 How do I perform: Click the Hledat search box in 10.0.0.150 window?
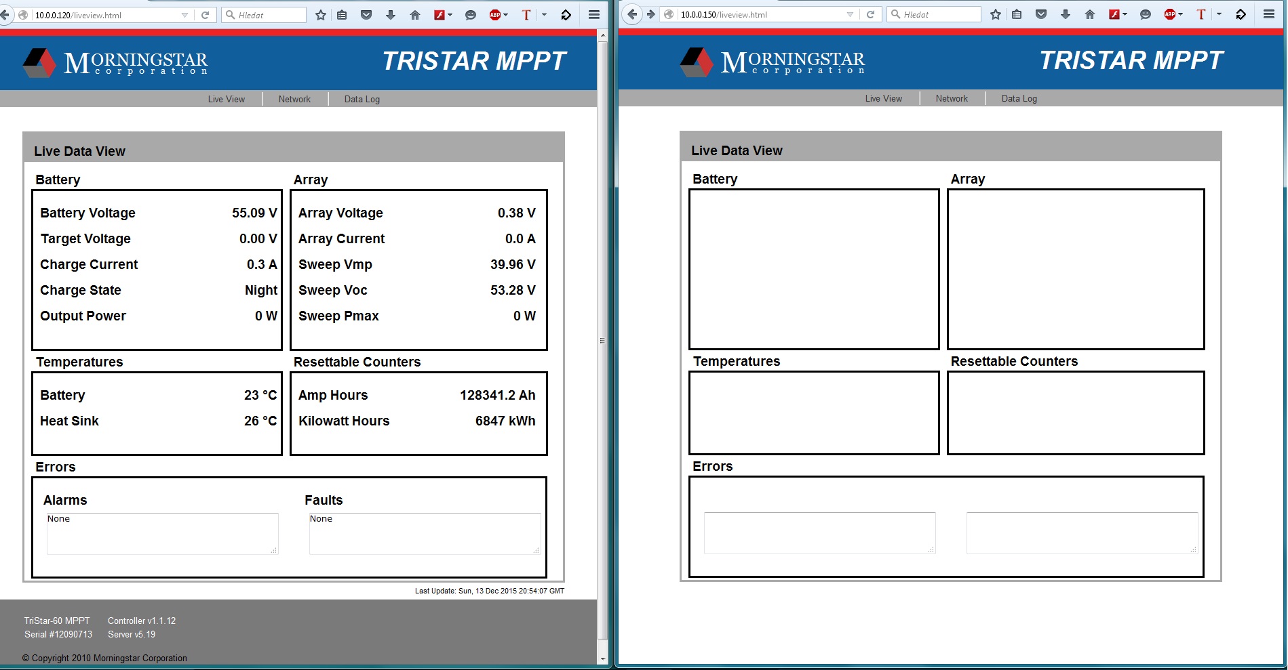coord(934,14)
